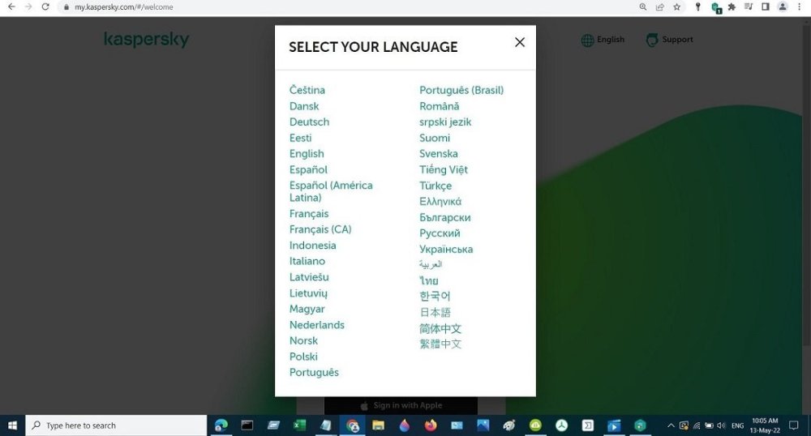Viewport: 811px width, 436px height.
Task: Choose Українська language
Action: (x=446, y=249)
